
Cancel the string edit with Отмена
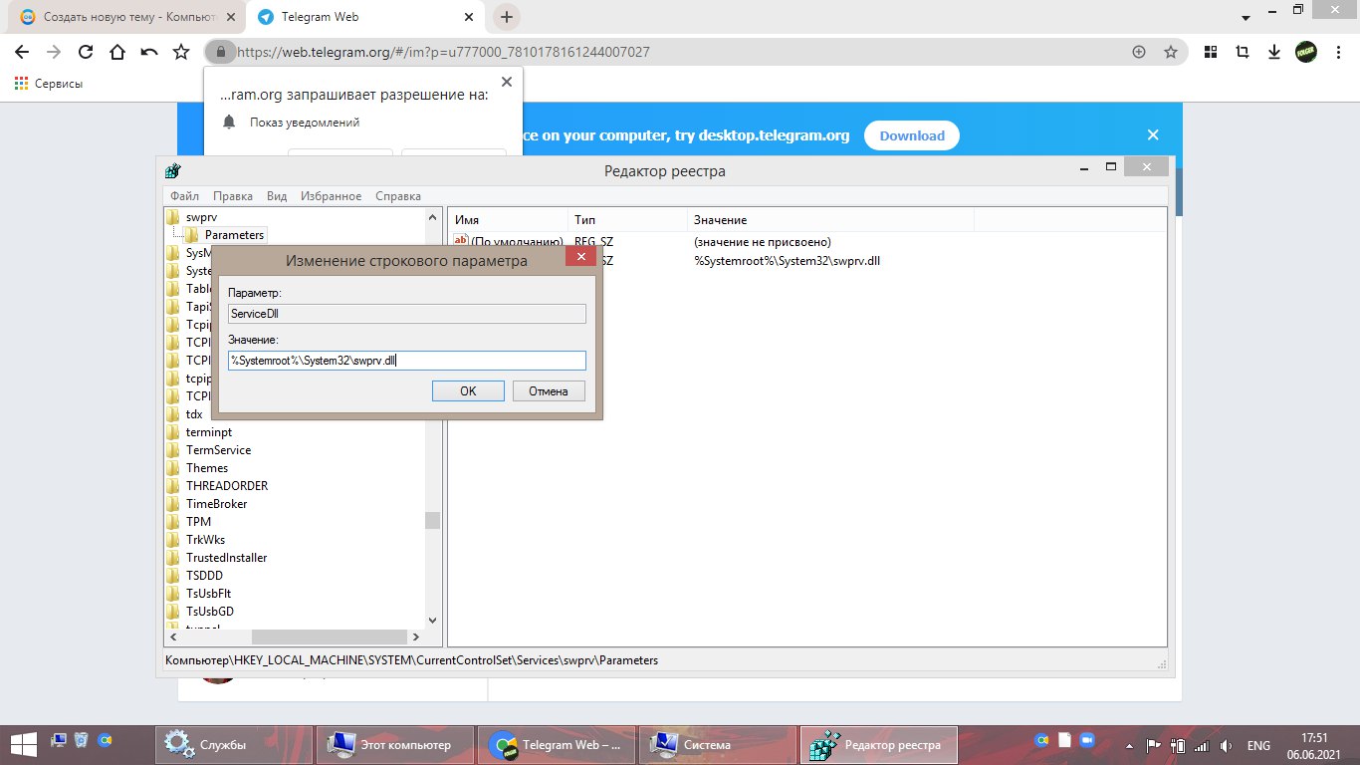[549, 391]
